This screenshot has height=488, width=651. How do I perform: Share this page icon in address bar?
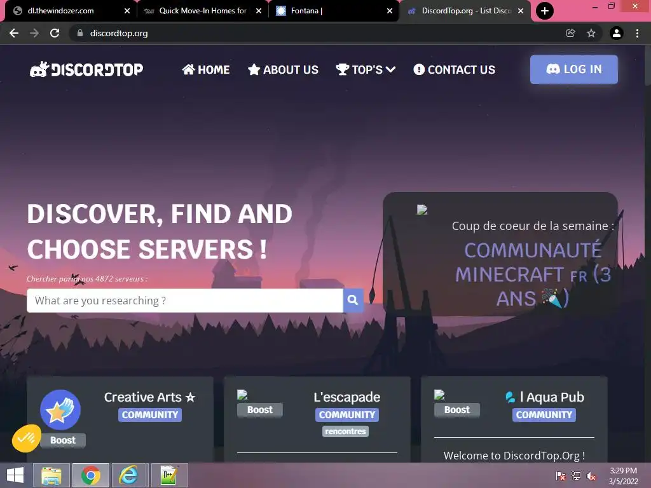(x=571, y=33)
